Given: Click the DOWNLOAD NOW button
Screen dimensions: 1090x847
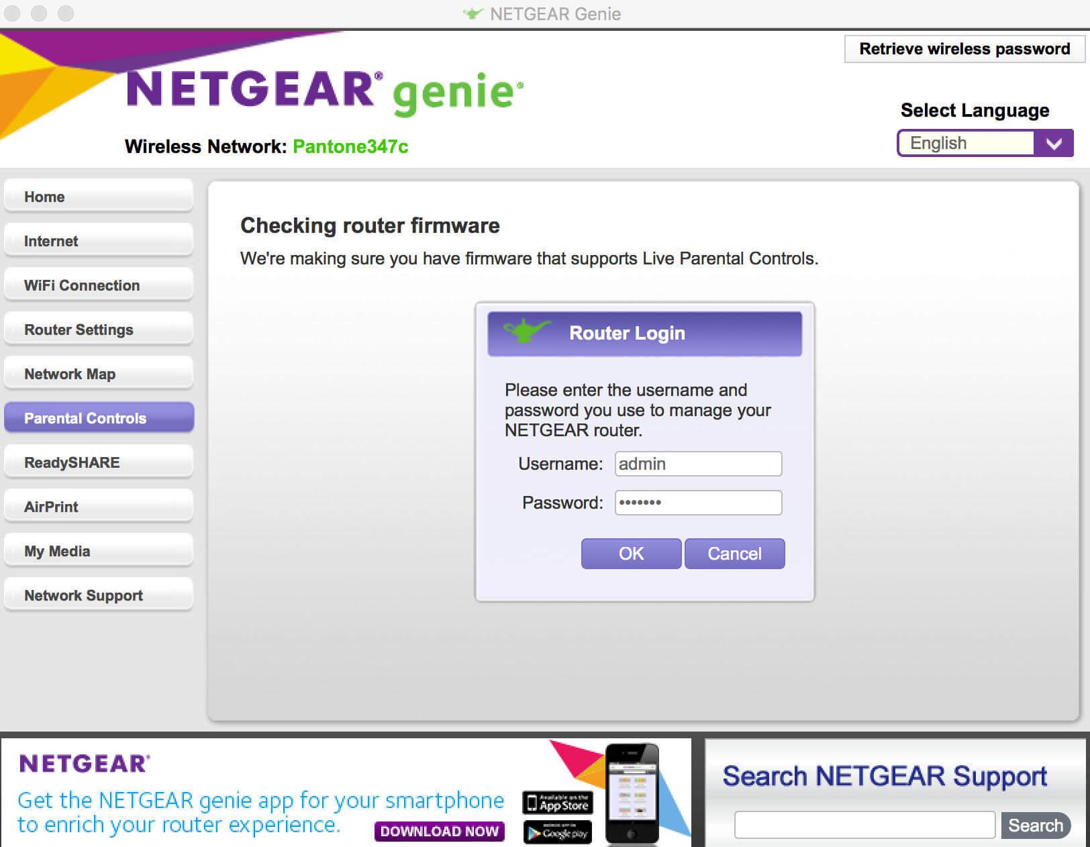Looking at the screenshot, I should pos(438,832).
